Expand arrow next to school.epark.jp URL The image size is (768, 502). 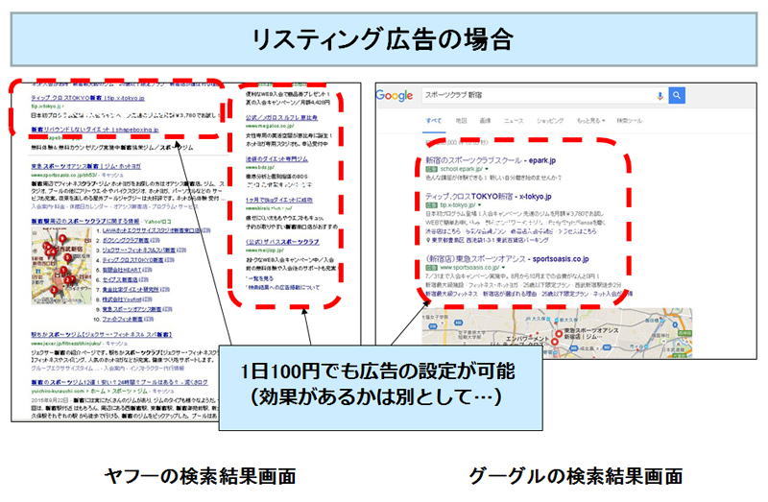click(487, 169)
